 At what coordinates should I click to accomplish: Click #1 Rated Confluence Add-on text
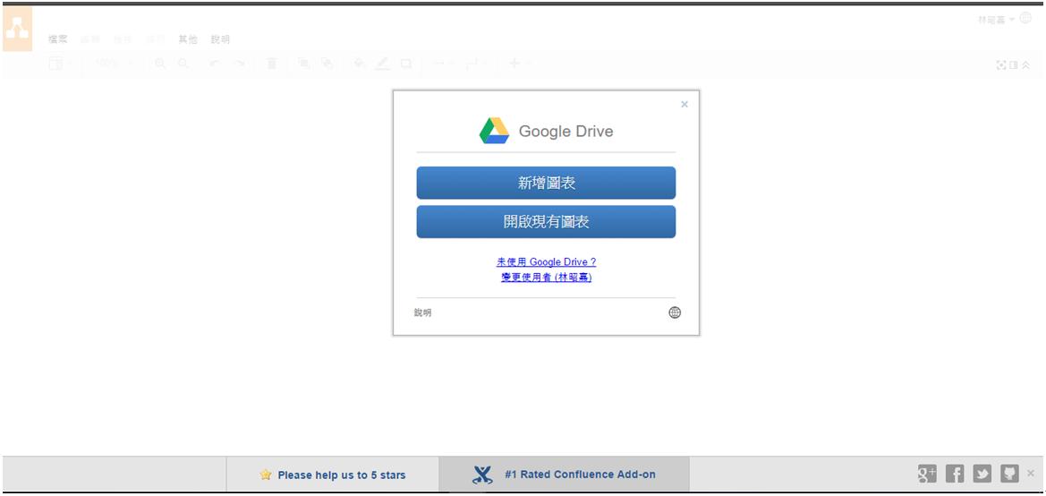point(581,475)
